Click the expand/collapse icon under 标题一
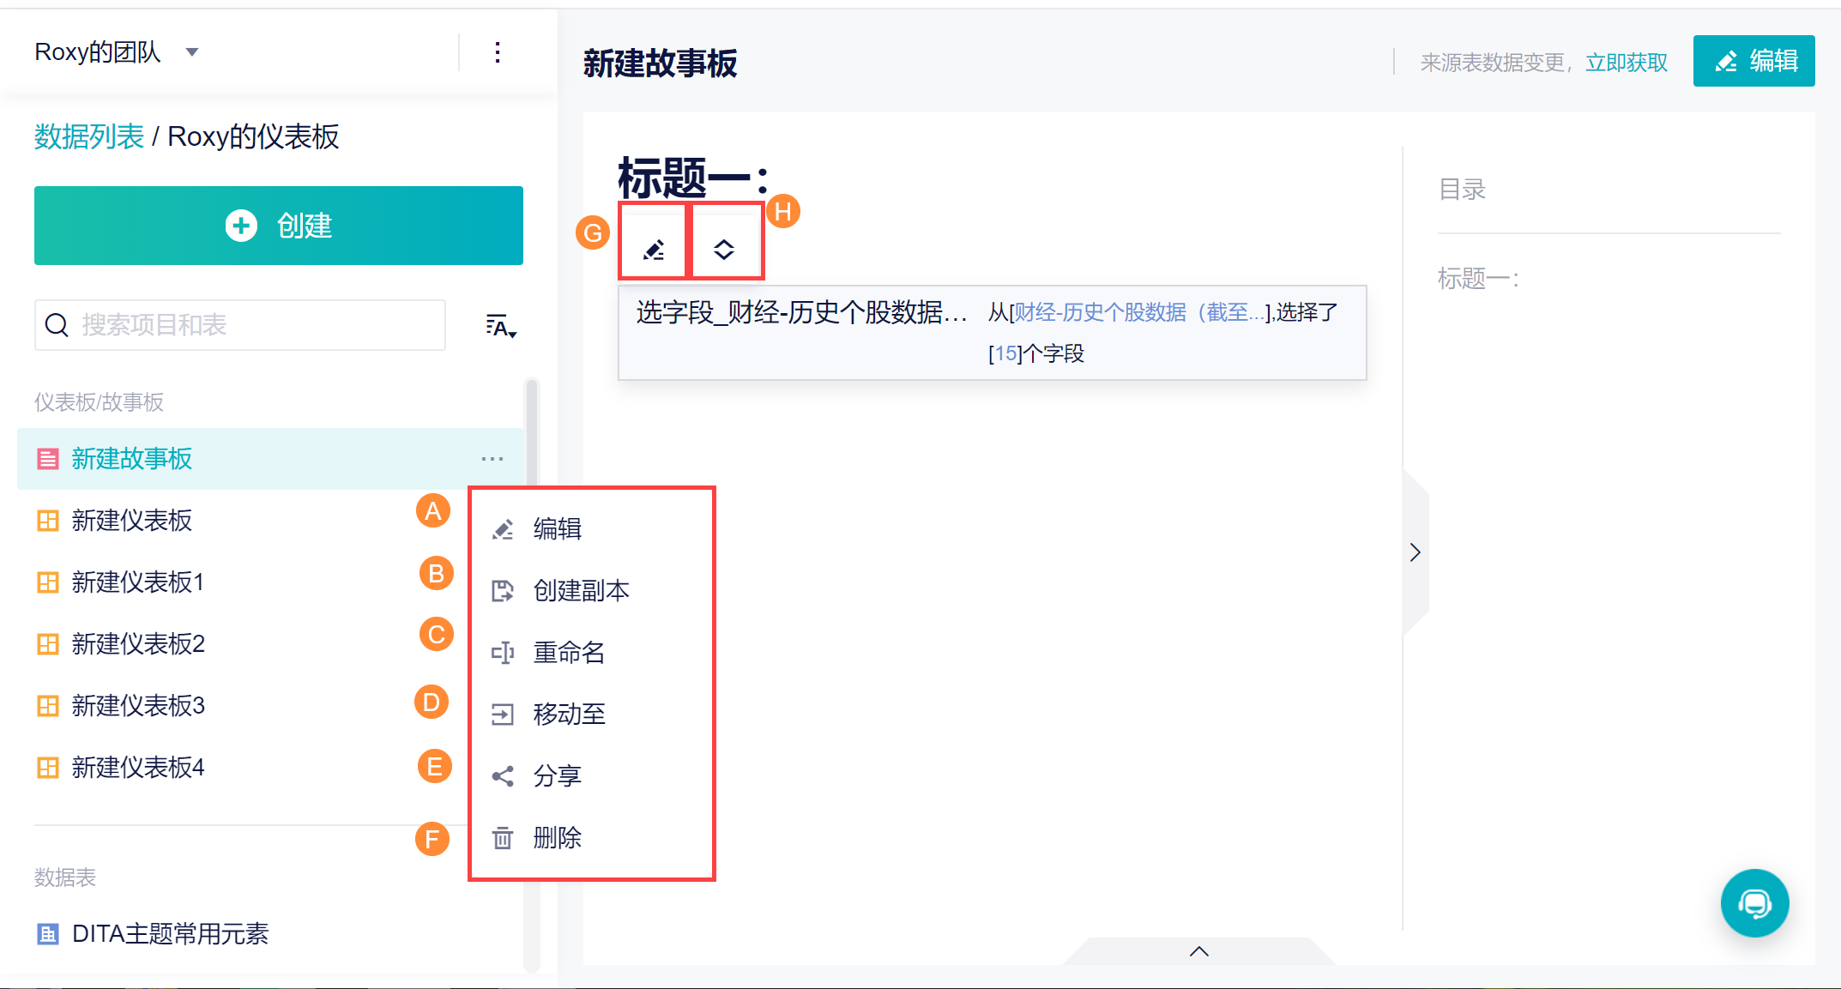1841x989 pixels. point(724,250)
